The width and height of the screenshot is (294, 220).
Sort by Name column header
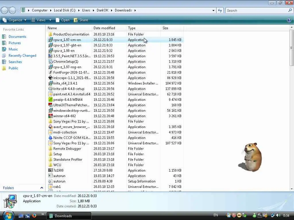point(69,28)
